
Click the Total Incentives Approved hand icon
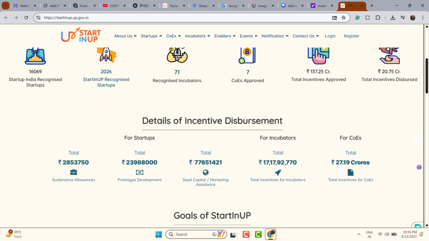pos(318,56)
